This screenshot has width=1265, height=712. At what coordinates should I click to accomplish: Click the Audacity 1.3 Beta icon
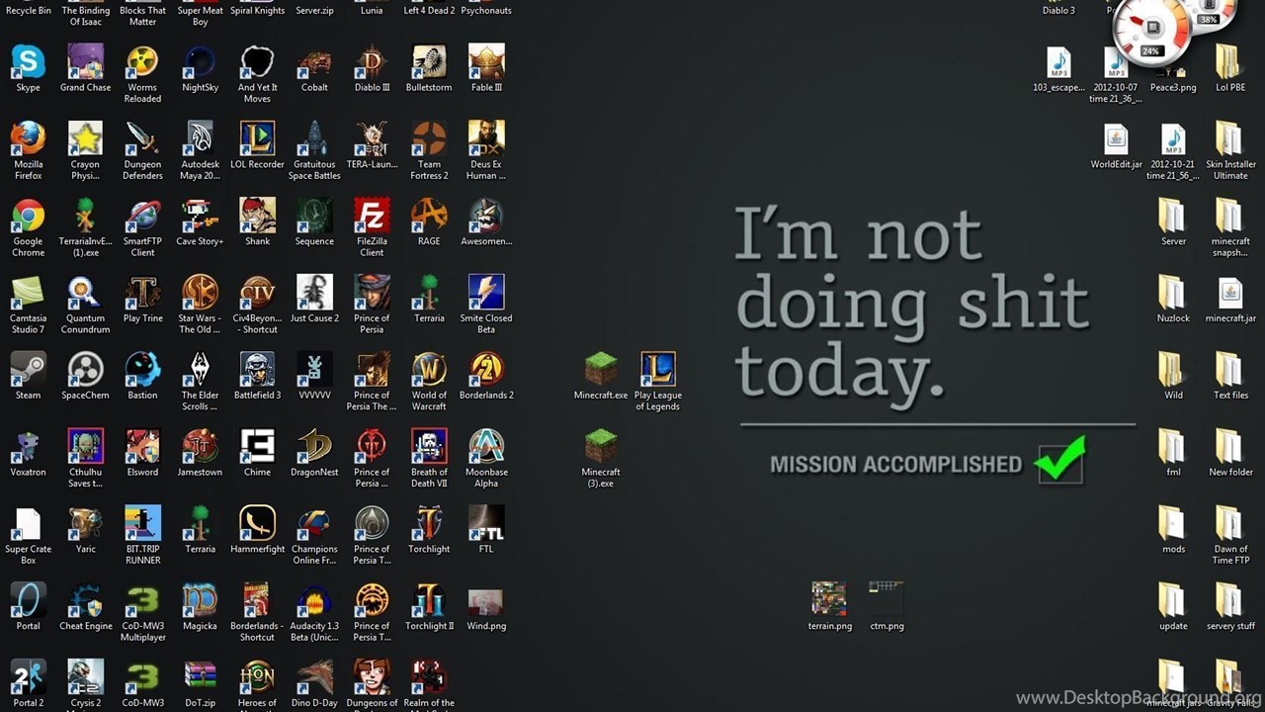(x=314, y=601)
